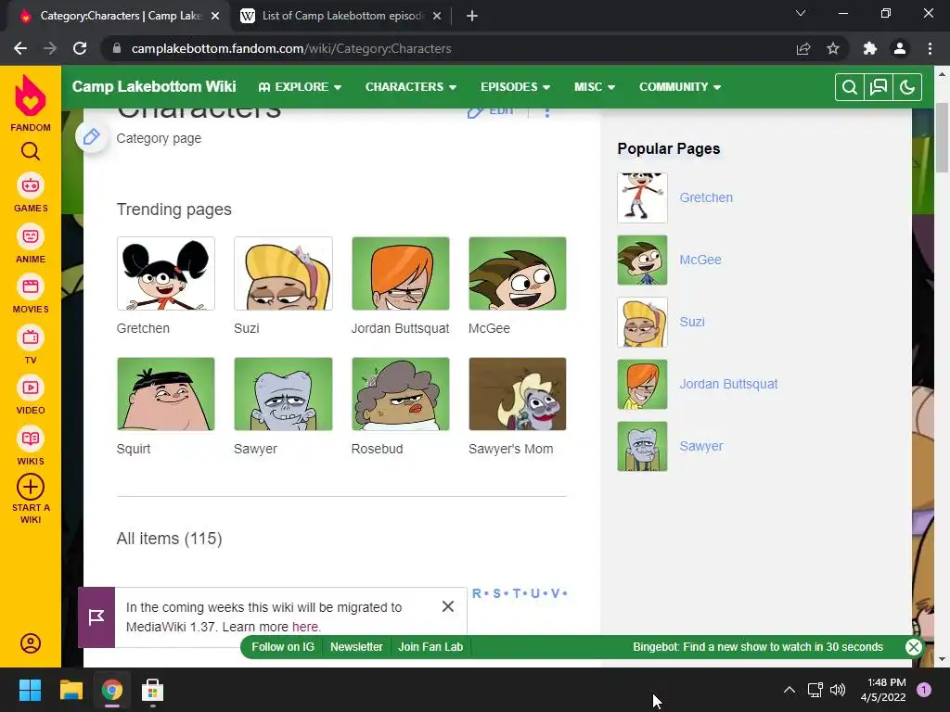This screenshot has width=950, height=712.
Task: Open Sawyer's Mom trending thumbnail
Action: (x=518, y=394)
